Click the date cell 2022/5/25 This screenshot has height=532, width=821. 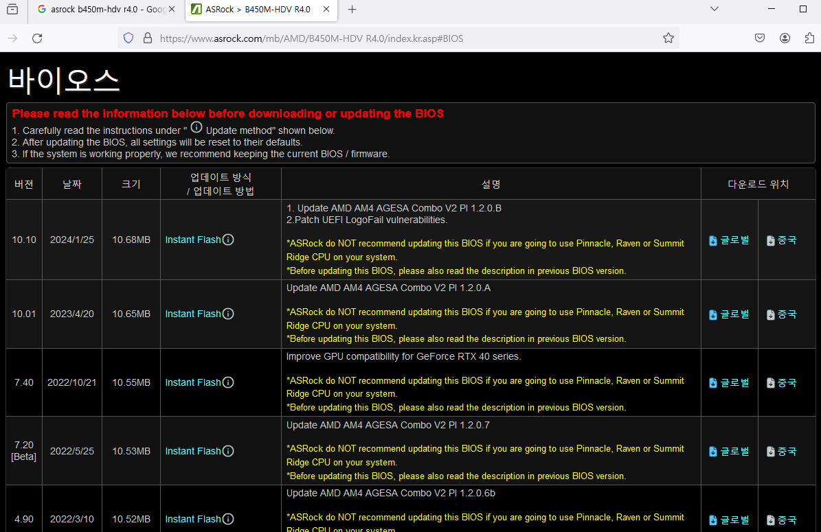pyautogui.click(x=71, y=451)
